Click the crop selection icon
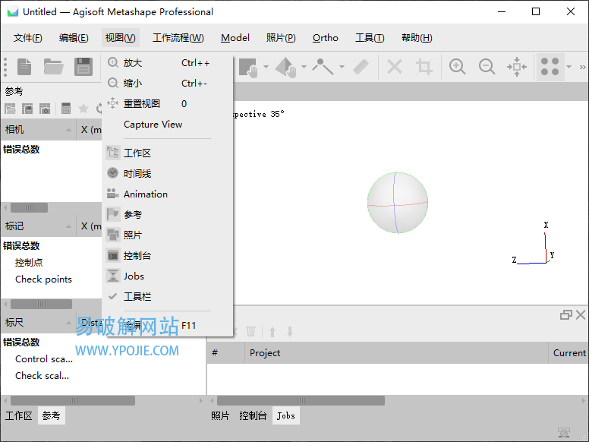Viewport: 589px width, 442px height. 424,68
